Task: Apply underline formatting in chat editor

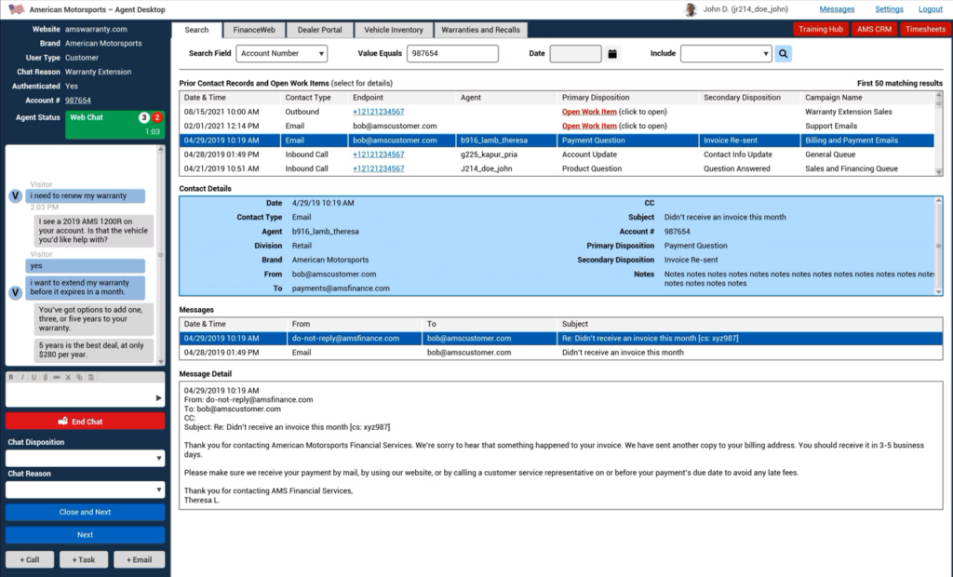Action: point(34,377)
